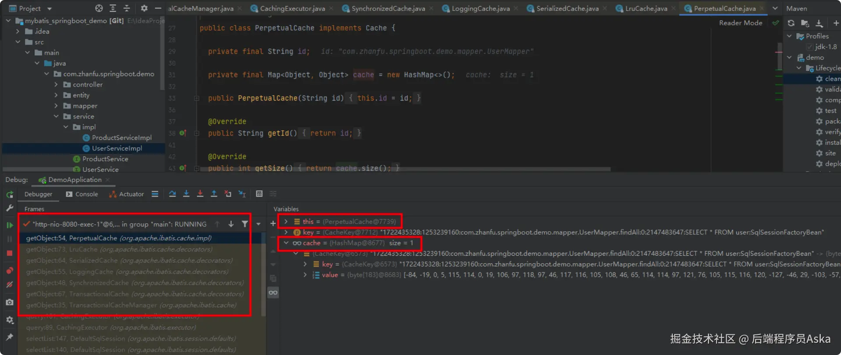Open the debug panel gear settings icon
Screen dimensions: 841x355
tap(10, 320)
